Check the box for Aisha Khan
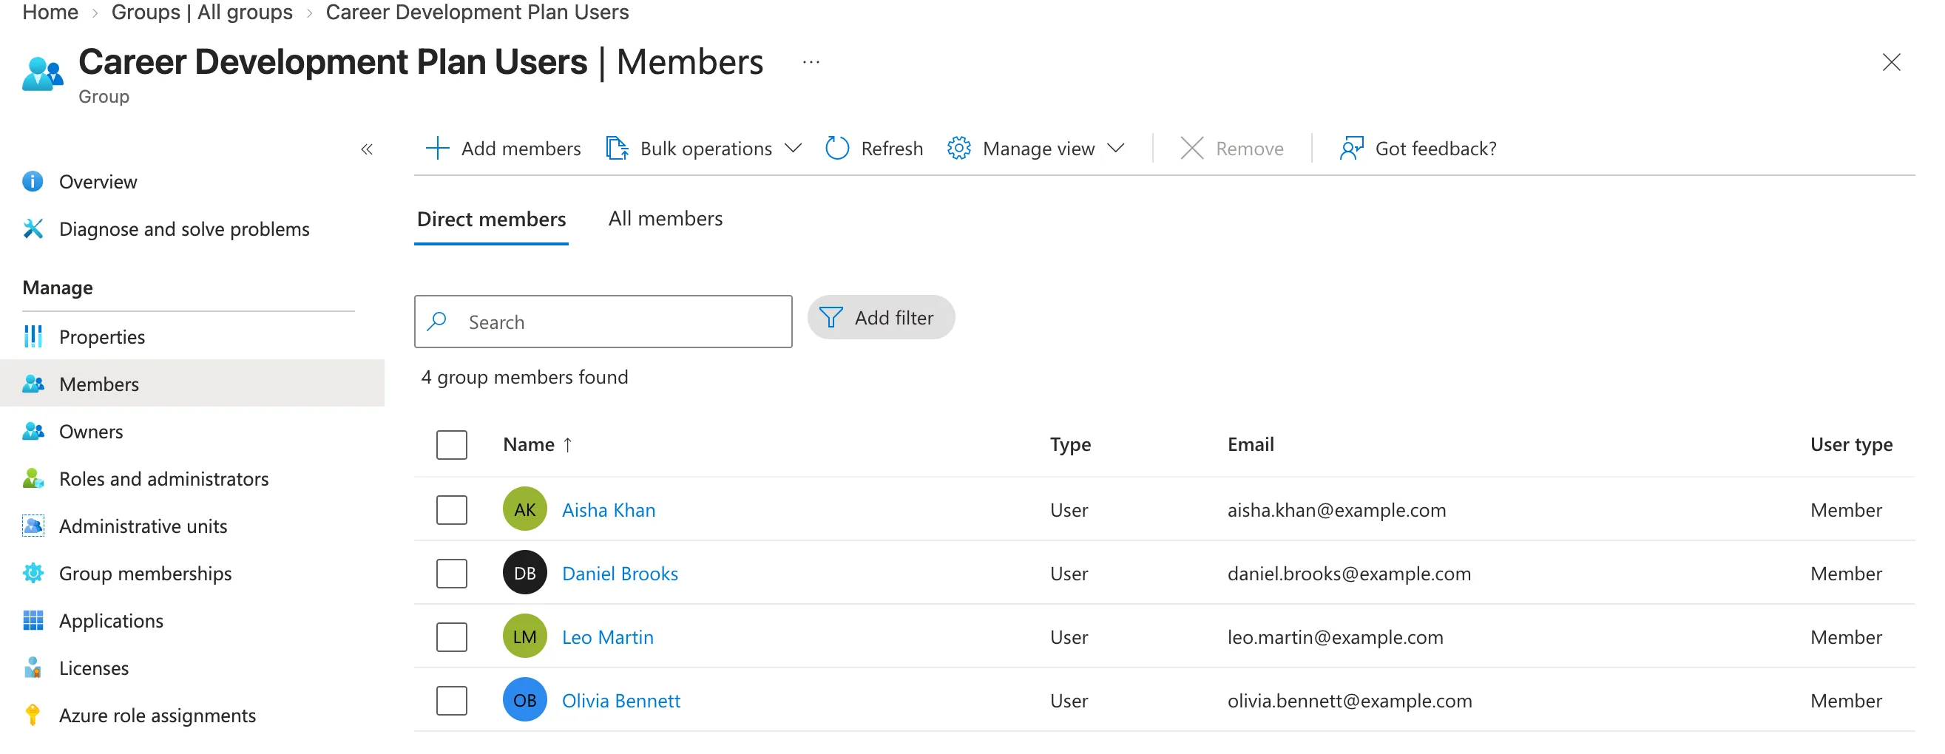 coord(452,510)
